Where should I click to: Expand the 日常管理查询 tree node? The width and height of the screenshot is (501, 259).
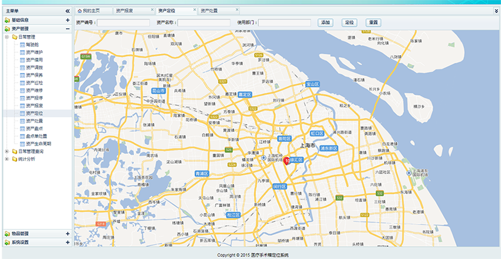click(x=6, y=151)
